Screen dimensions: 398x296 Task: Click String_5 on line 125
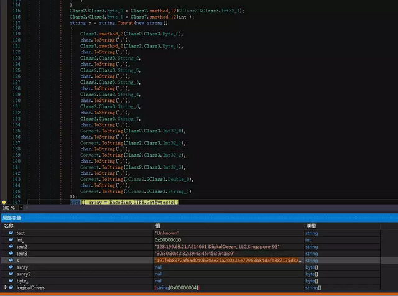[129, 70]
